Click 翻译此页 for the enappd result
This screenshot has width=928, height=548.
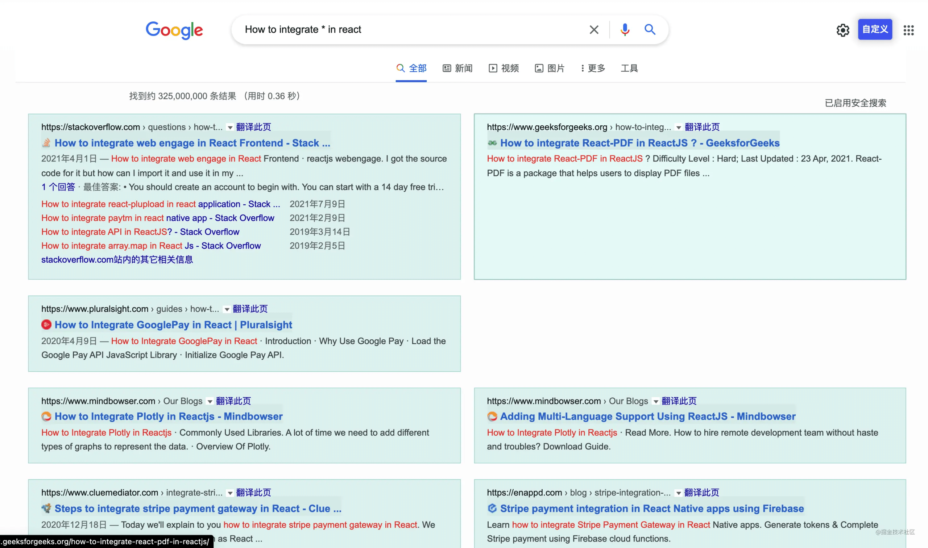click(x=701, y=493)
